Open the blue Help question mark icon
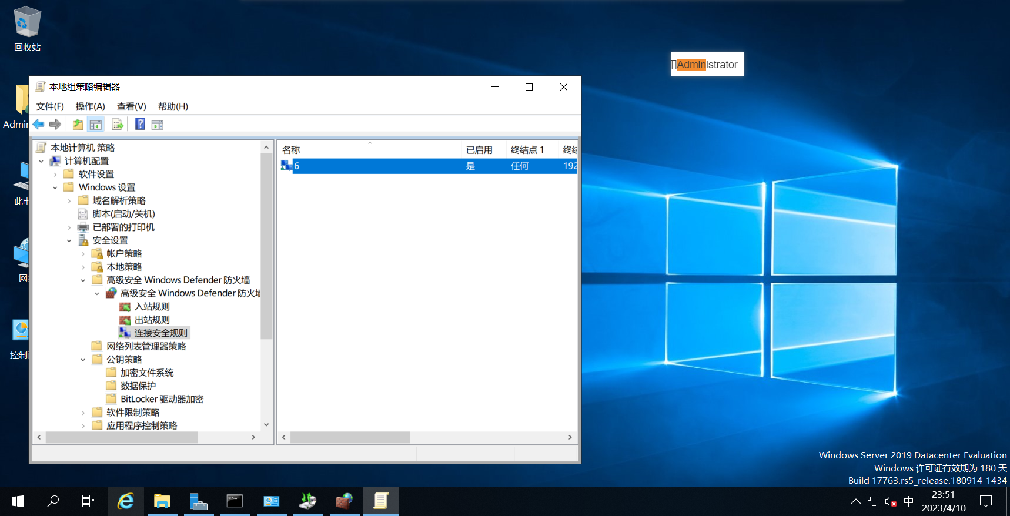Image resolution: width=1010 pixels, height=516 pixels. point(140,124)
